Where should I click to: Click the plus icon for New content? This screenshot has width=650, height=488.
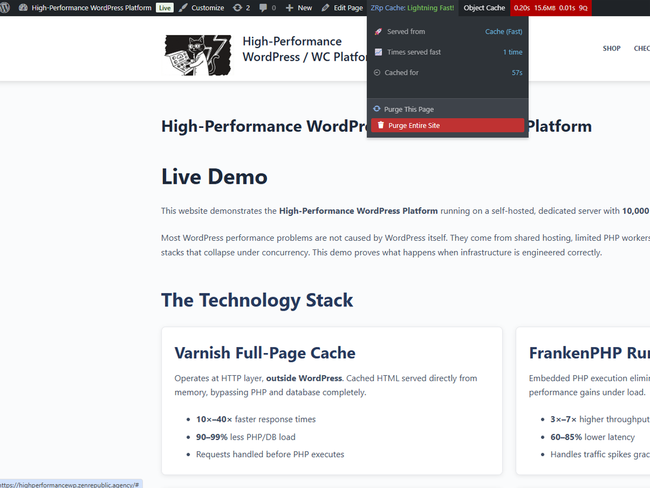[289, 8]
